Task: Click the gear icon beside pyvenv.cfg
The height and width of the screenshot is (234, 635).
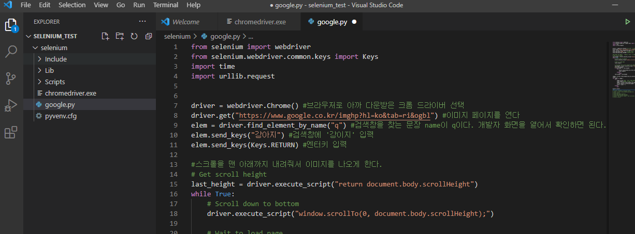Action: pos(39,116)
